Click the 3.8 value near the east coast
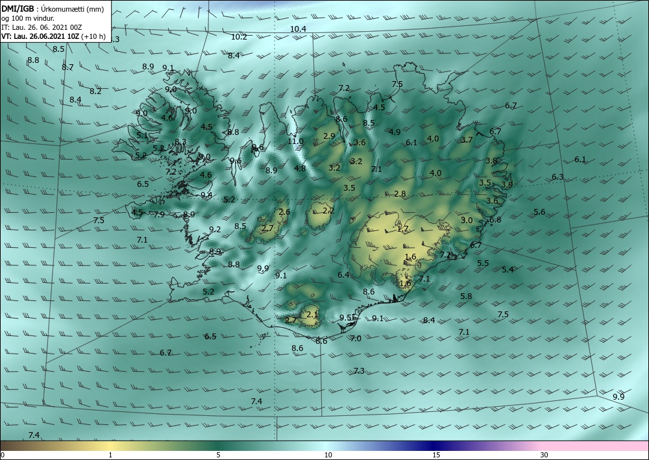The width and height of the screenshot is (649, 460). click(x=491, y=161)
